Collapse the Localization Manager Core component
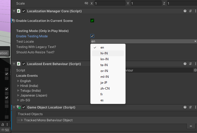This screenshot has height=133, width=197. 14,11
